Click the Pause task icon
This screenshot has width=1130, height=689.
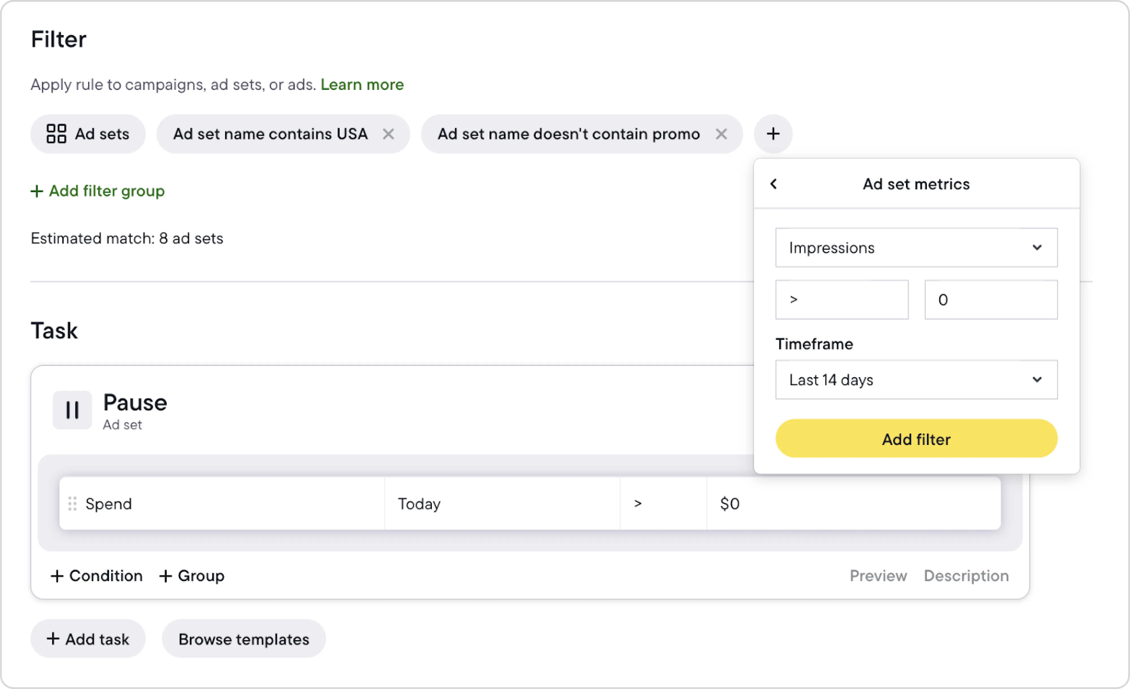click(x=72, y=410)
